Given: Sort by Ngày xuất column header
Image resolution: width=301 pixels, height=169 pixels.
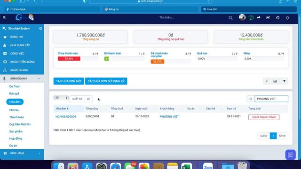Looking at the screenshot, I should (141, 108).
